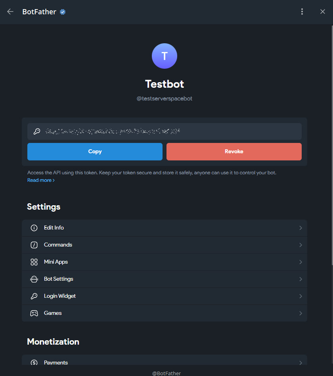Click the Games controller icon
The image size is (333, 376).
34,313
